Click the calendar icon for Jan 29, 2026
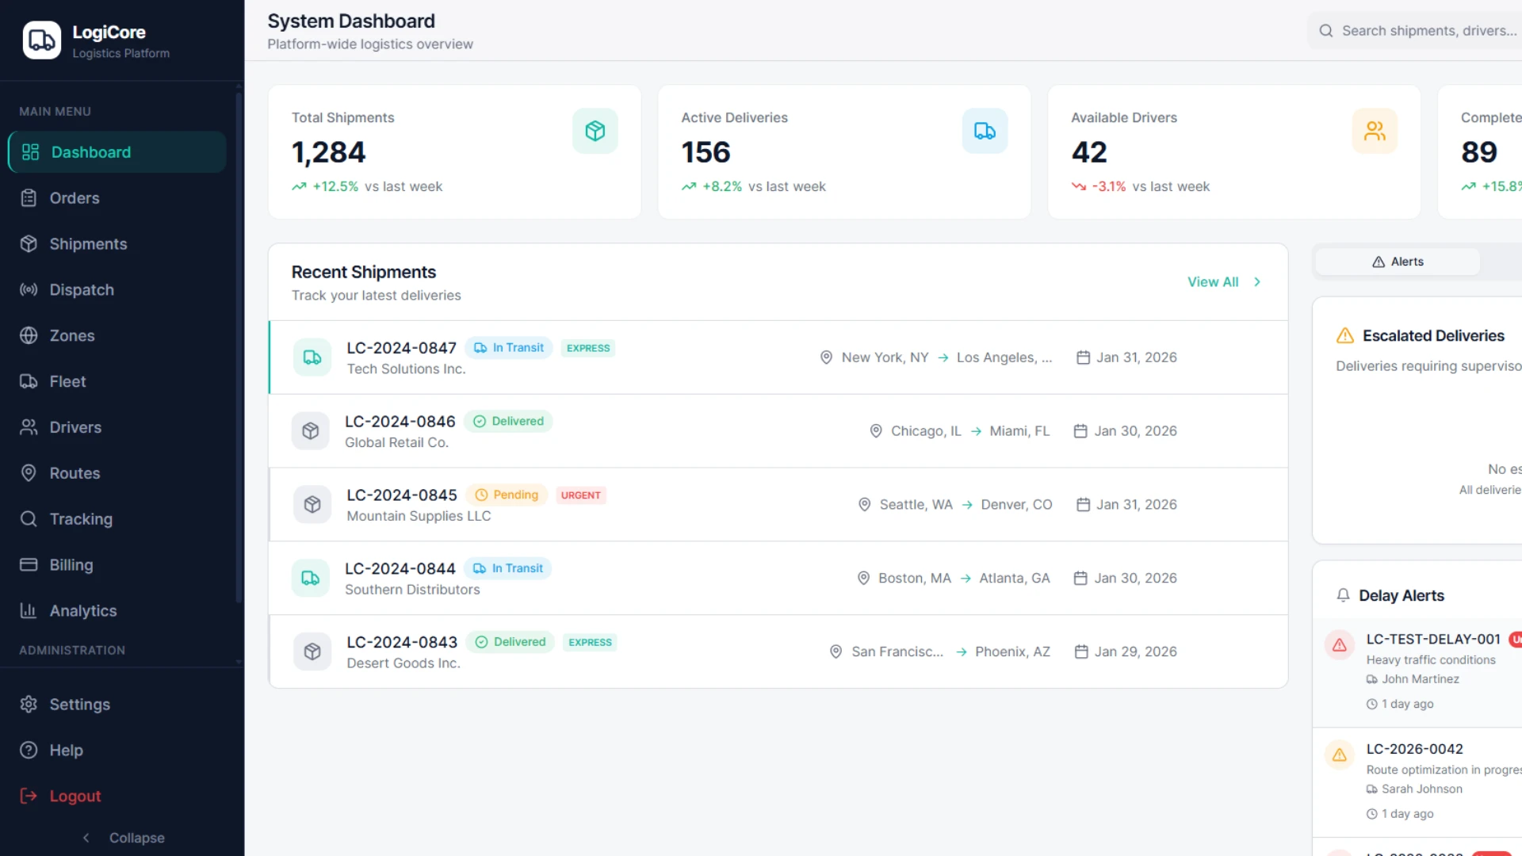The width and height of the screenshot is (1522, 856). click(x=1081, y=652)
